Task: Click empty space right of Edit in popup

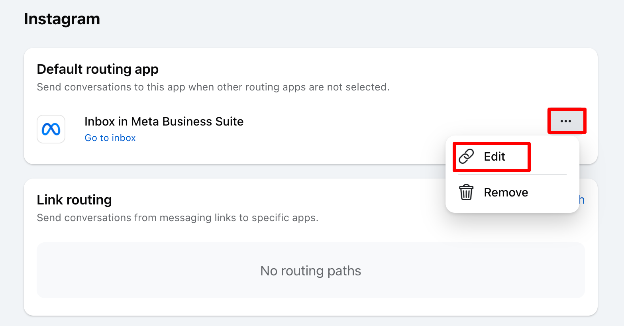Action: [552, 157]
